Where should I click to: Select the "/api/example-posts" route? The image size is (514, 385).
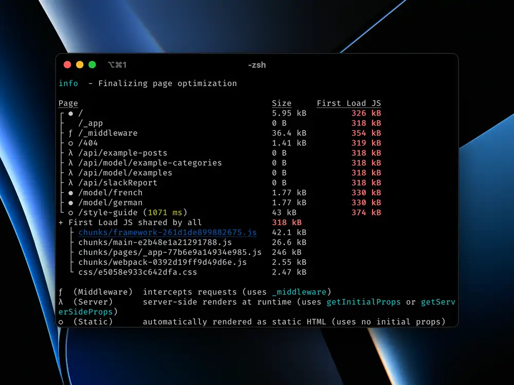coord(123,153)
